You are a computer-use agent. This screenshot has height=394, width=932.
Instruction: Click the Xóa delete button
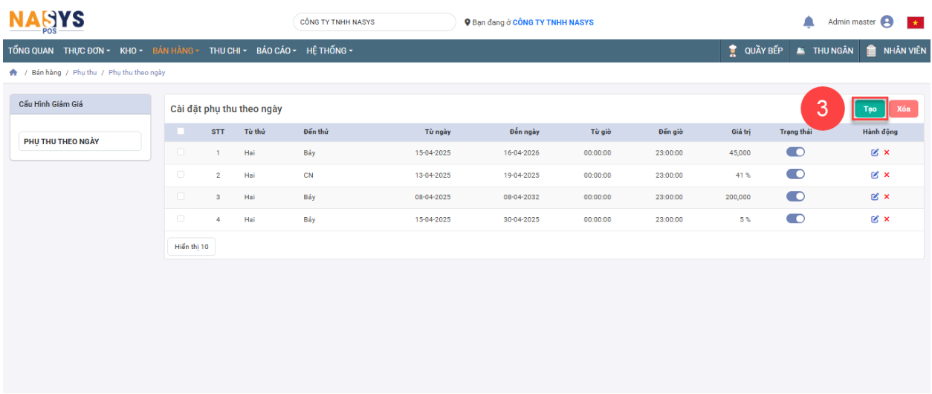point(903,109)
